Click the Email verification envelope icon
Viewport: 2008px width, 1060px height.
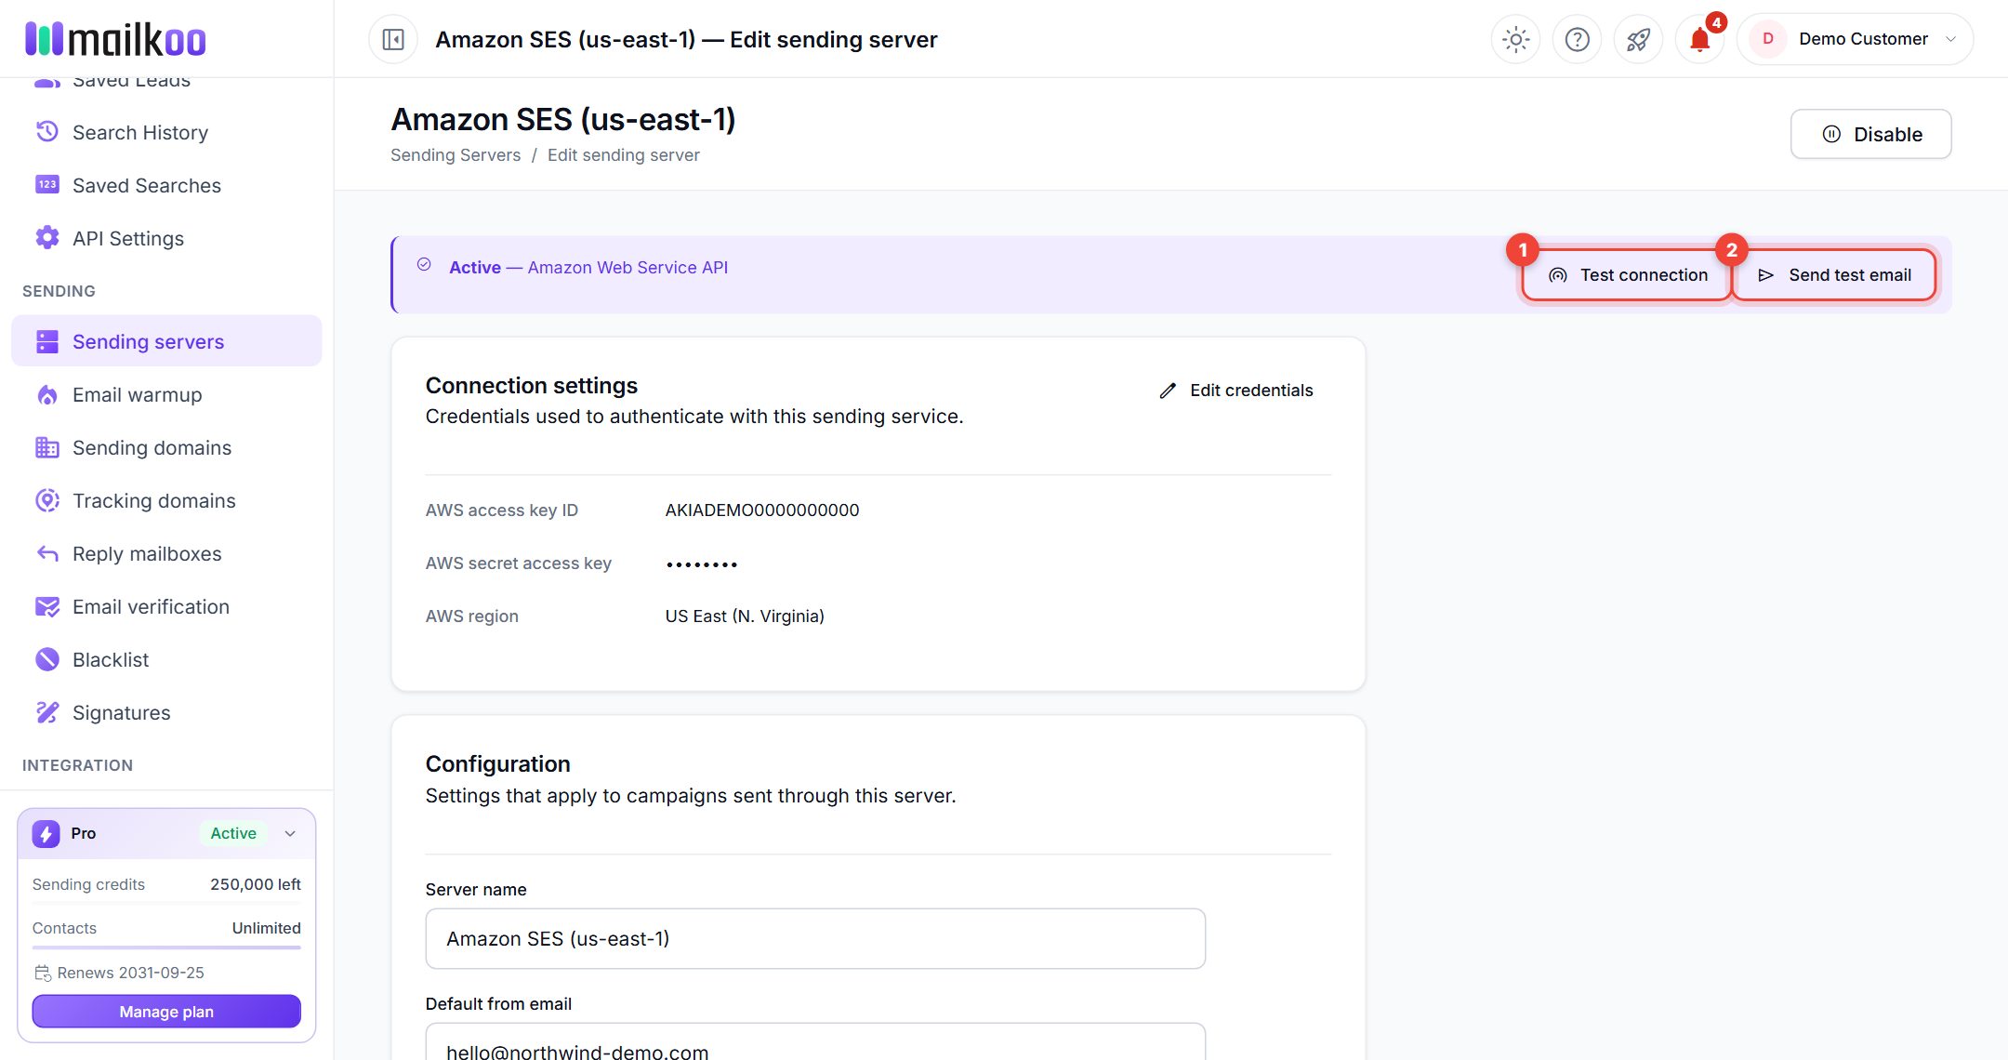[47, 606]
